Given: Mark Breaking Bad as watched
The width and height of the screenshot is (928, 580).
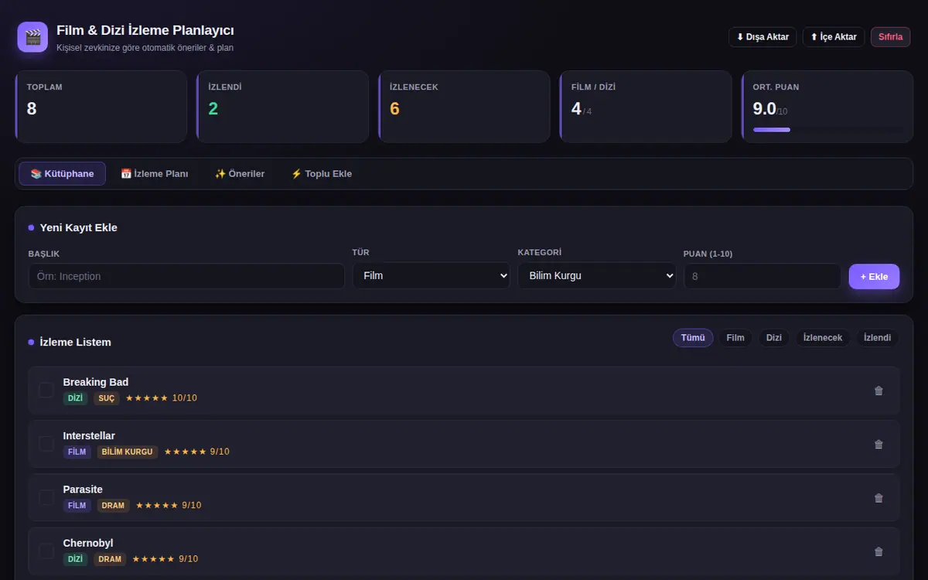Looking at the screenshot, I should pos(46,390).
